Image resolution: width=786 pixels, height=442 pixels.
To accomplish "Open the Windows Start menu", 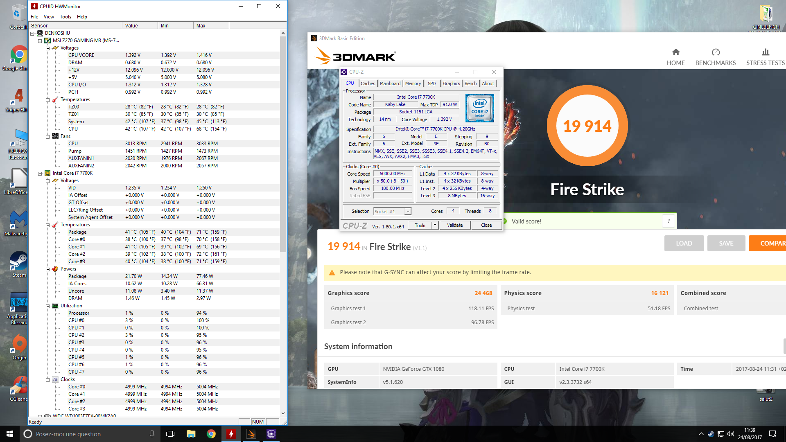I will point(10,434).
